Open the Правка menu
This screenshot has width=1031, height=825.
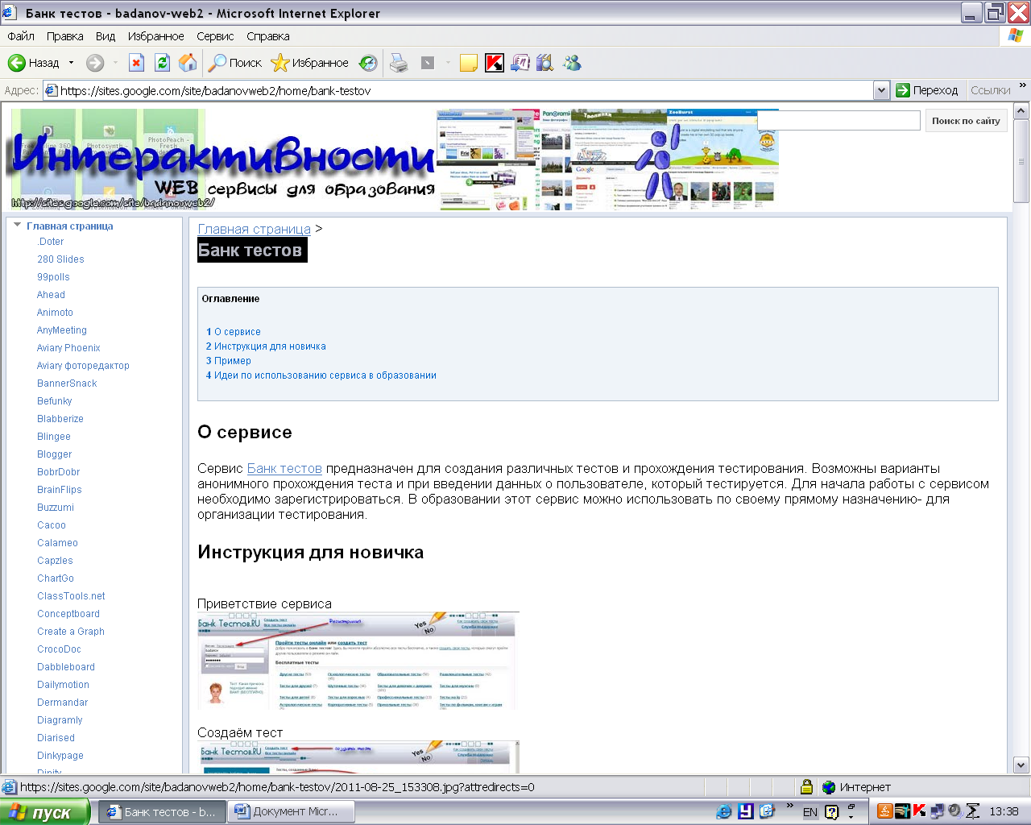64,36
